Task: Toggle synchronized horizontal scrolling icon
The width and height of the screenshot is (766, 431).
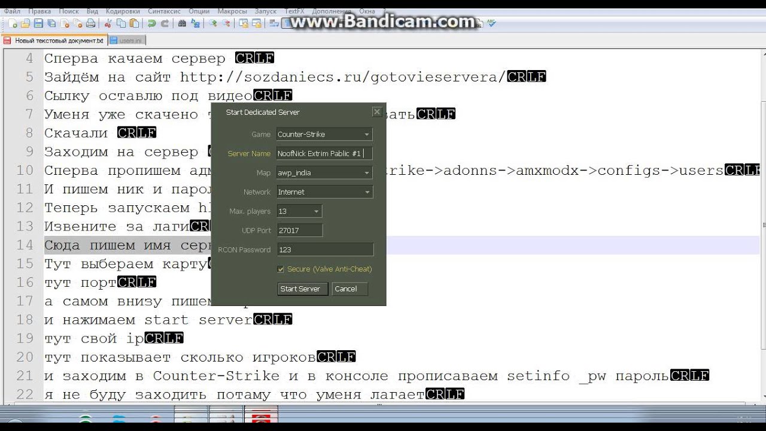Action: [257, 24]
